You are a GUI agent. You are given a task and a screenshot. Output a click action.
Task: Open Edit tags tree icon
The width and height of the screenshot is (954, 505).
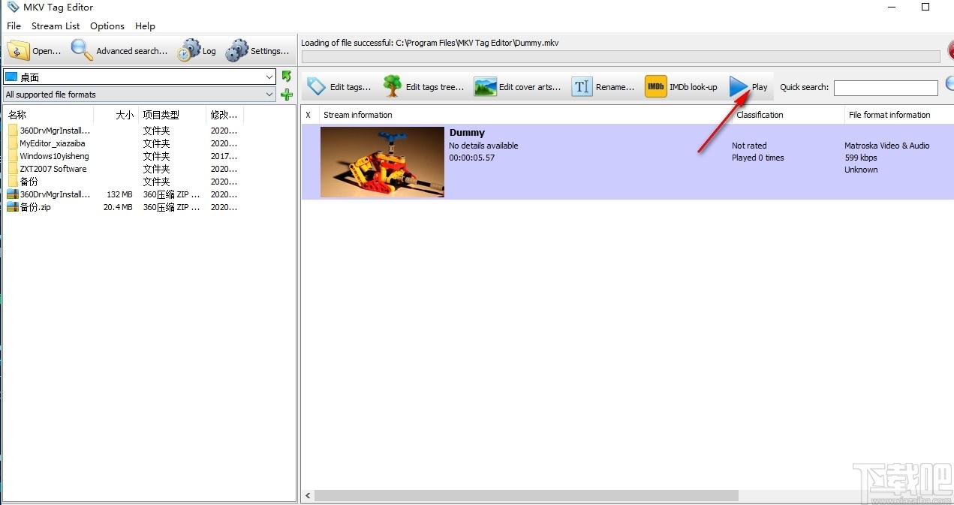click(393, 86)
